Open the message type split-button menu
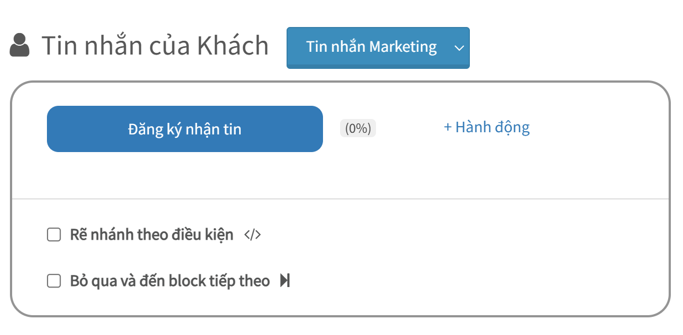683x335 pixels. 459,48
